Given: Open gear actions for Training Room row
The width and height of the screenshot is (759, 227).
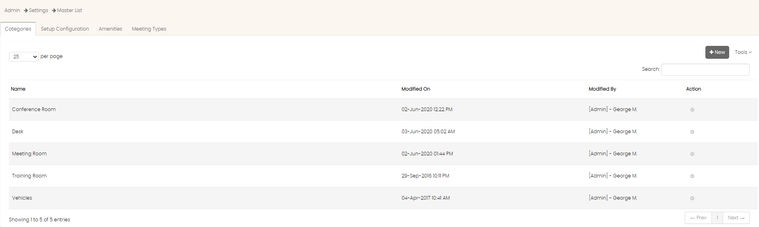Looking at the screenshot, I should [692, 176].
